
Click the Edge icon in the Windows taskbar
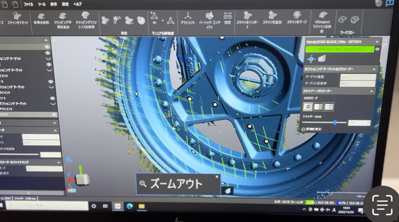click(x=130, y=206)
